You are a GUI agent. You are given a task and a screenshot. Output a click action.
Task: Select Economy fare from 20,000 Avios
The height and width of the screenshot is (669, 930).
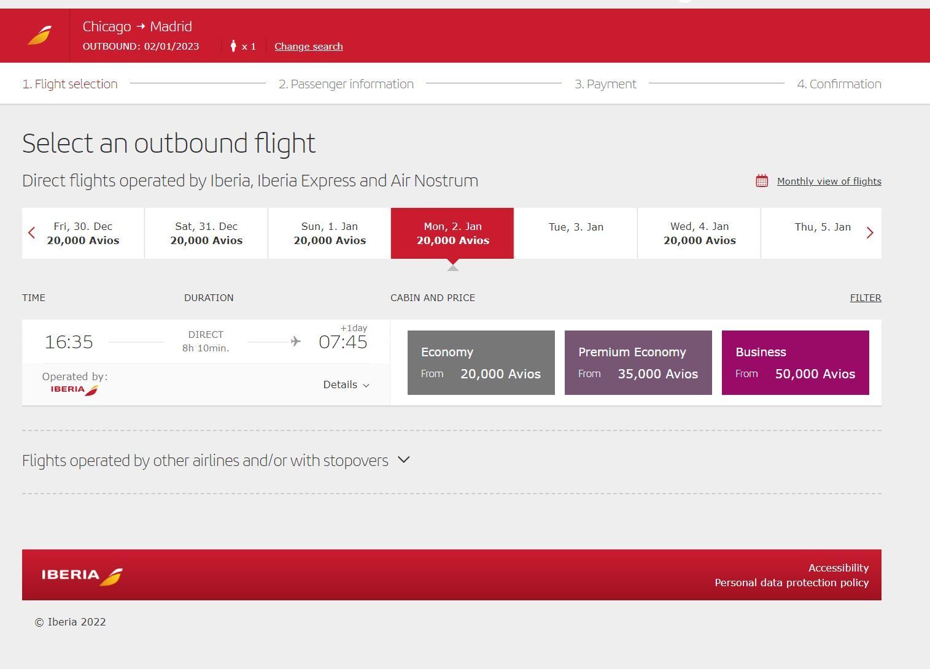[x=481, y=363]
